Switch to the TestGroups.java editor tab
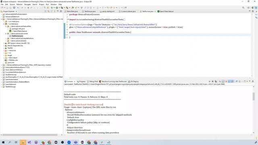The image size is (258, 145). point(89,11)
